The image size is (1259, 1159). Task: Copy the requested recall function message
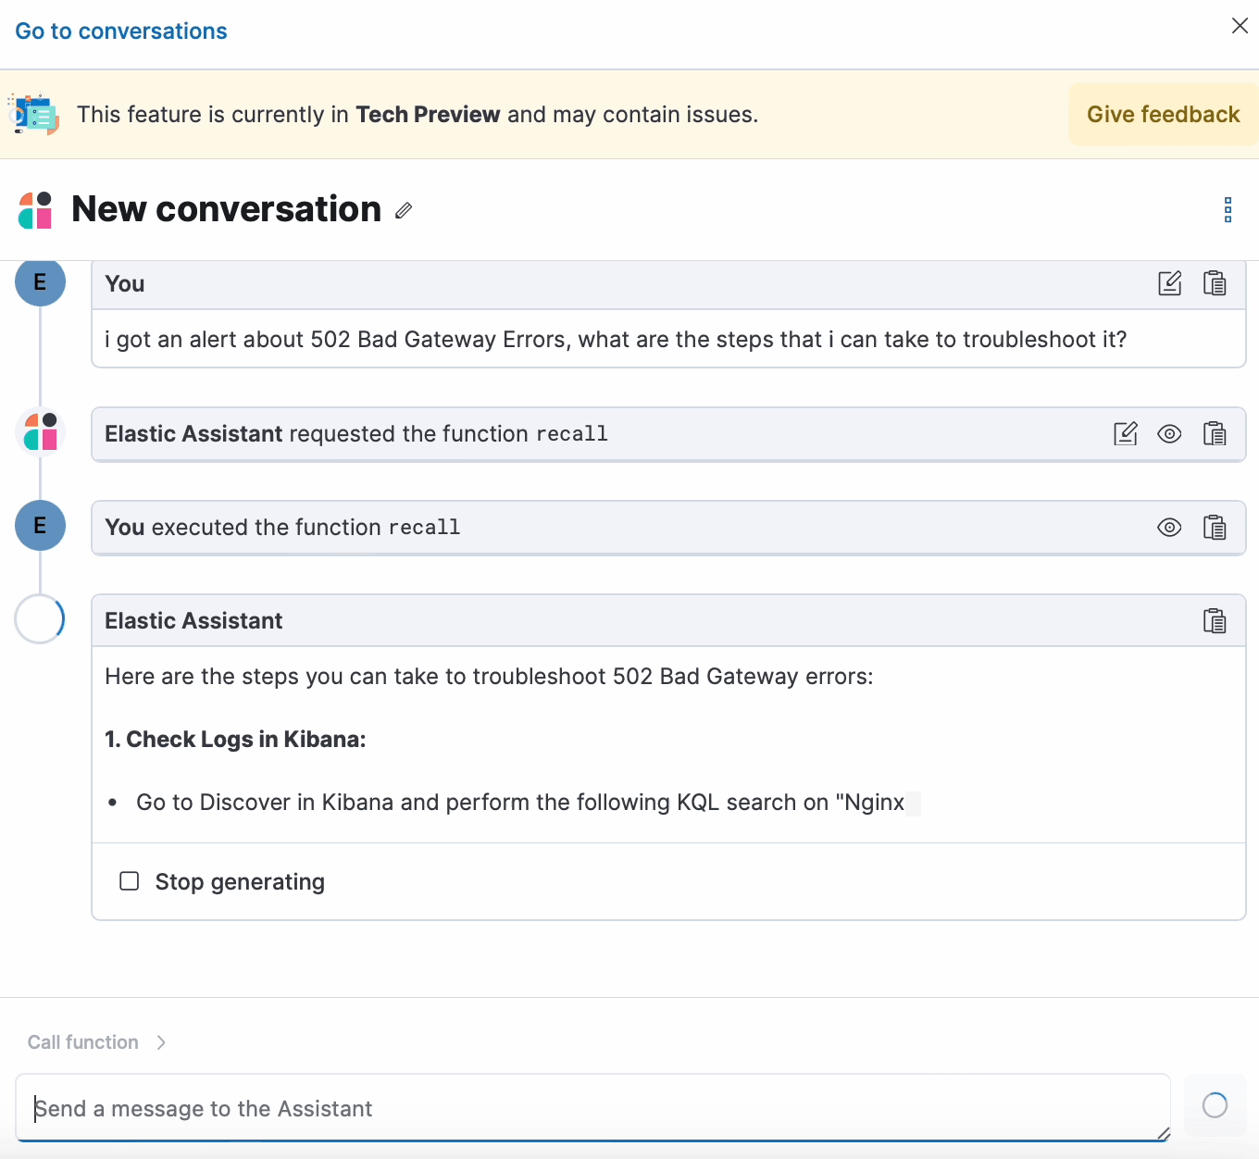(1214, 433)
